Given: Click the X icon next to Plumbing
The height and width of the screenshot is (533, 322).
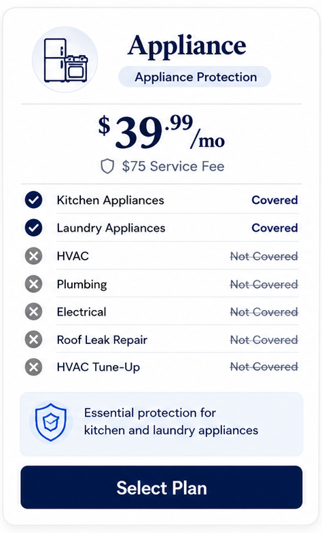Looking at the screenshot, I should 34,283.
